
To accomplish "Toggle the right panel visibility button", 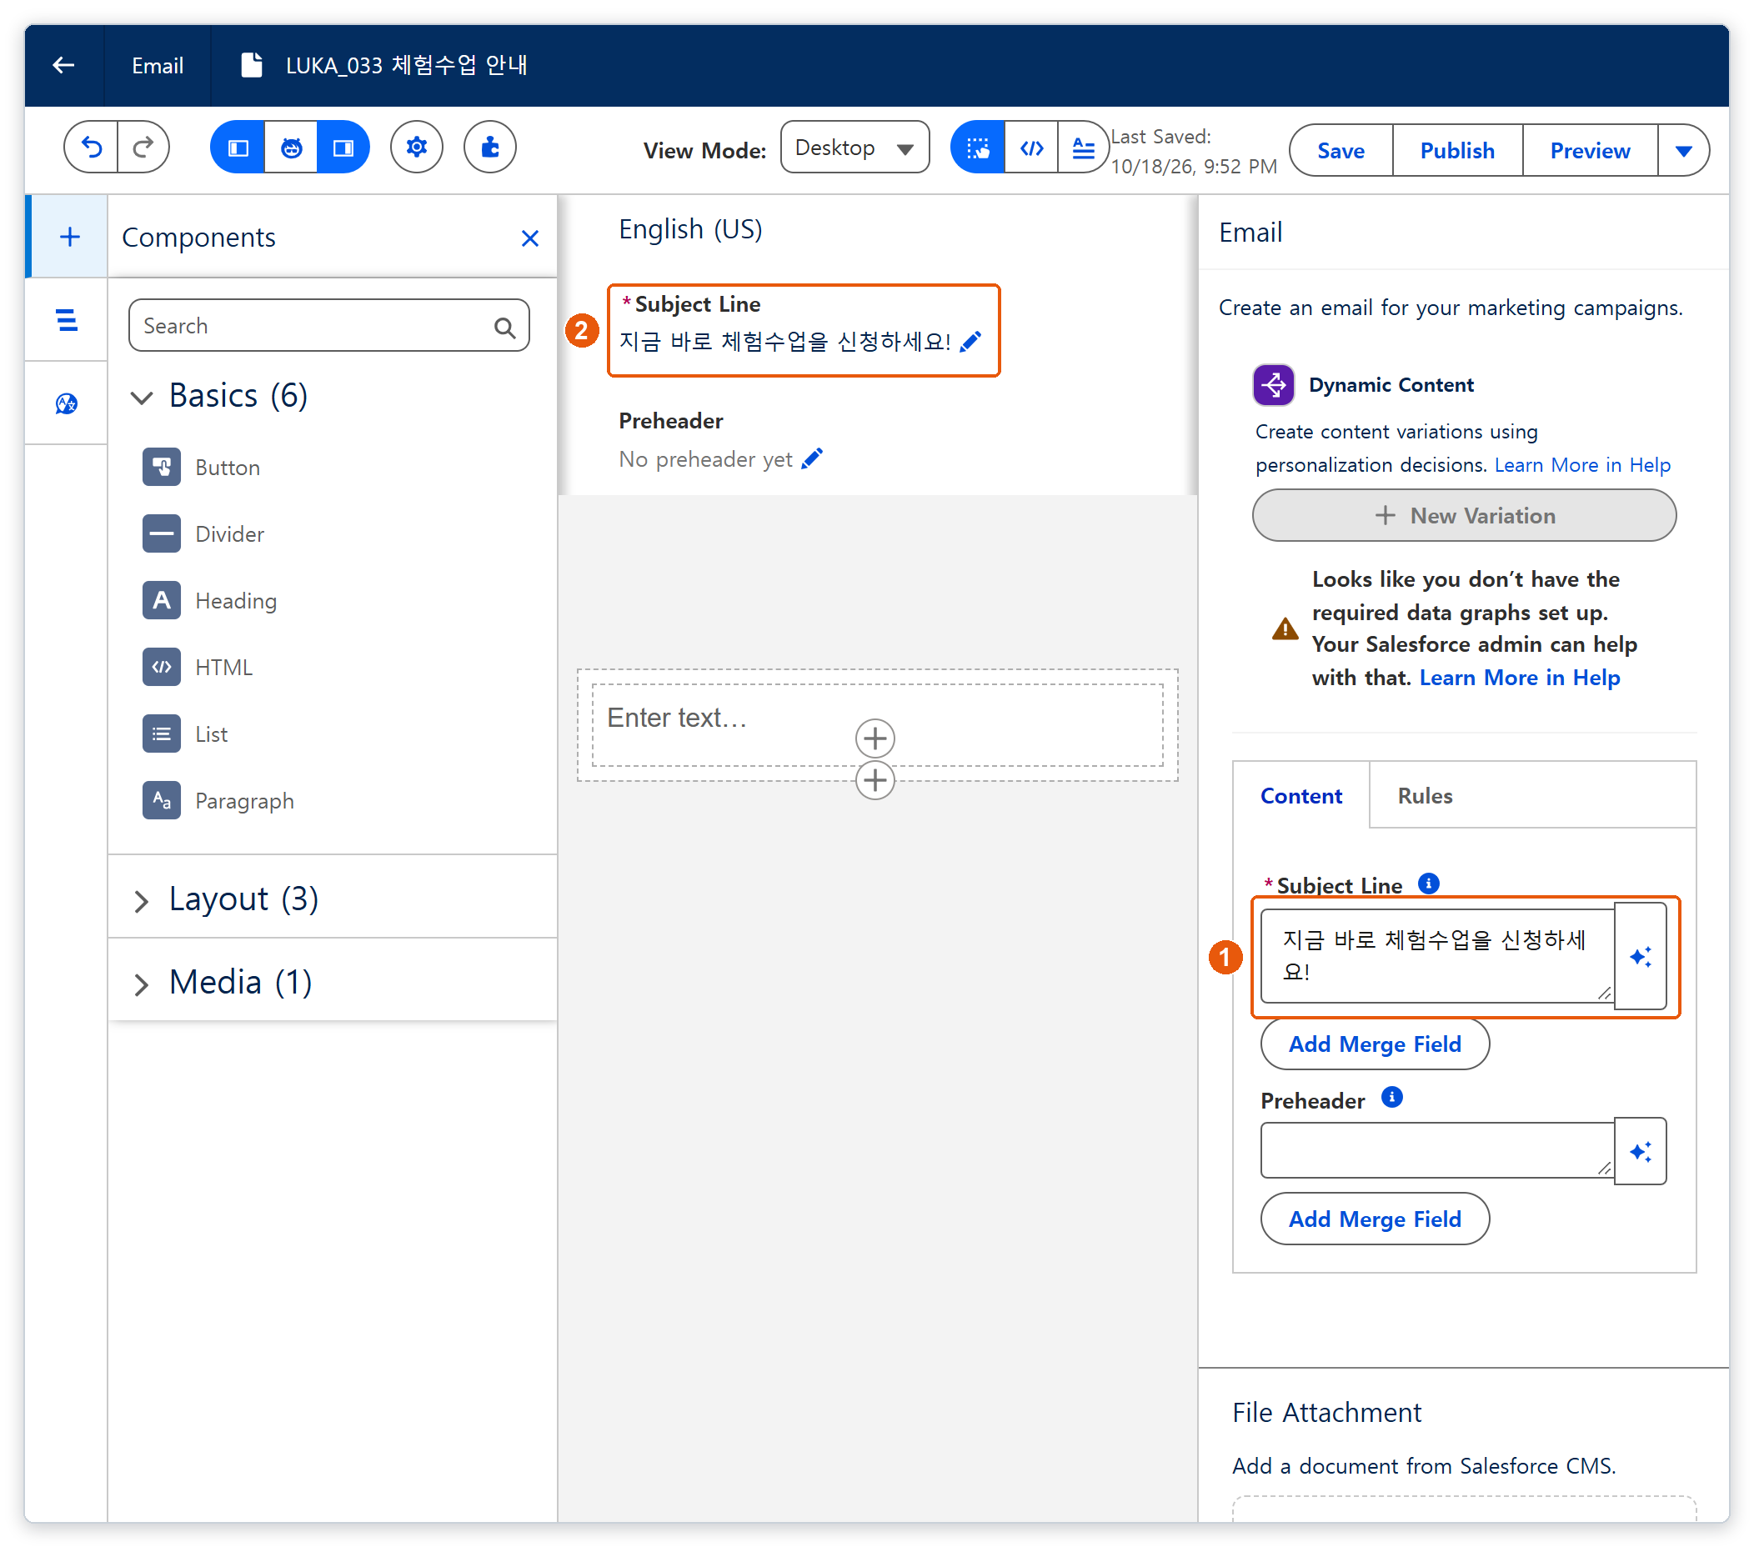I will [343, 148].
